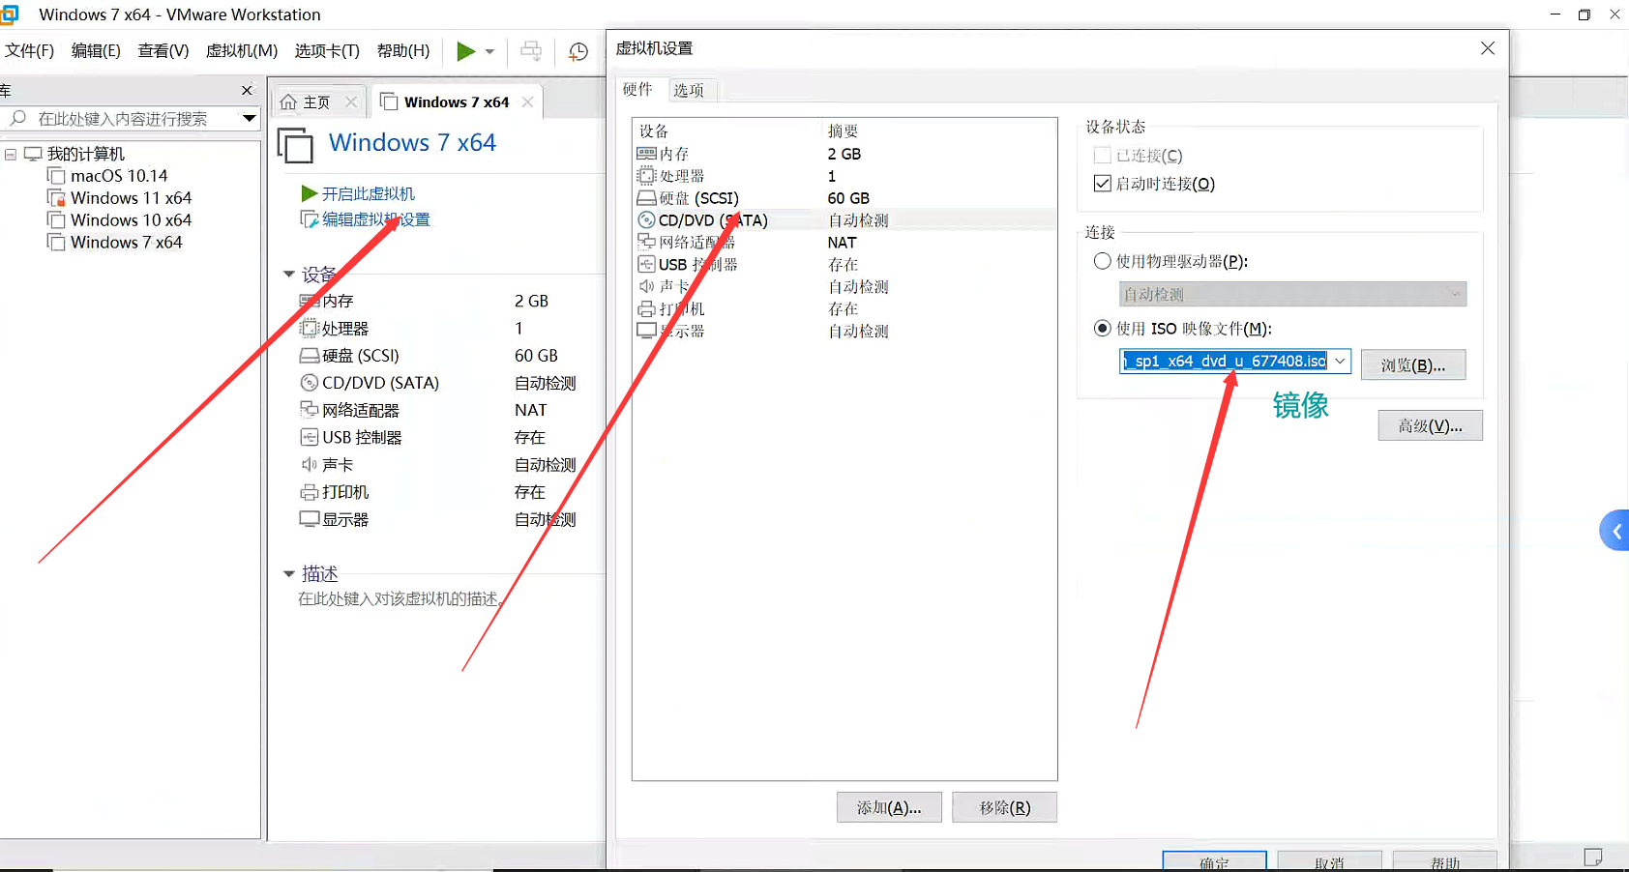Screen dimensions: 1629x872
Task: Click the 高级(V)... advanced button
Action: point(1431,425)
